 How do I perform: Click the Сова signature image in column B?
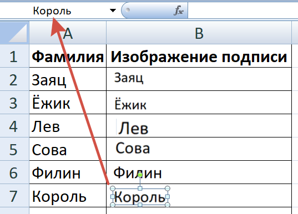pyautogui.click(x=133, y=148)
